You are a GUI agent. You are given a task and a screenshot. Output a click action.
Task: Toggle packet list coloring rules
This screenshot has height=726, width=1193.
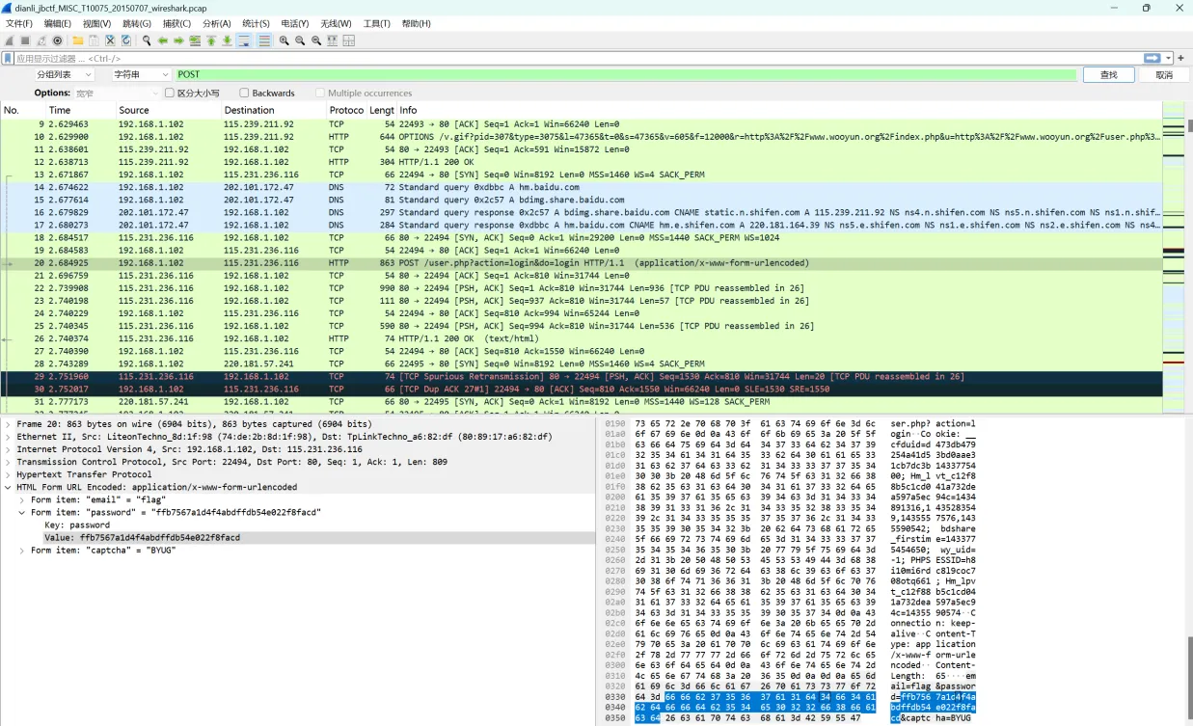(x=264, y=40)
